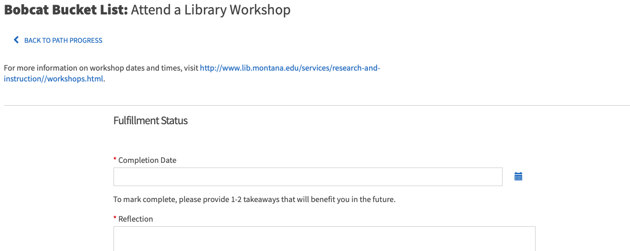Open the calendar date picker icon

519,177
